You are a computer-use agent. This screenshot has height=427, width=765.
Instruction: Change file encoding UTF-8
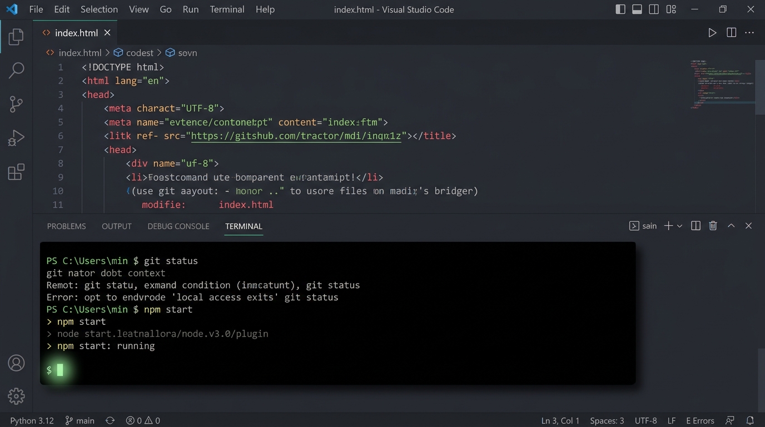(x=646, y=420)
